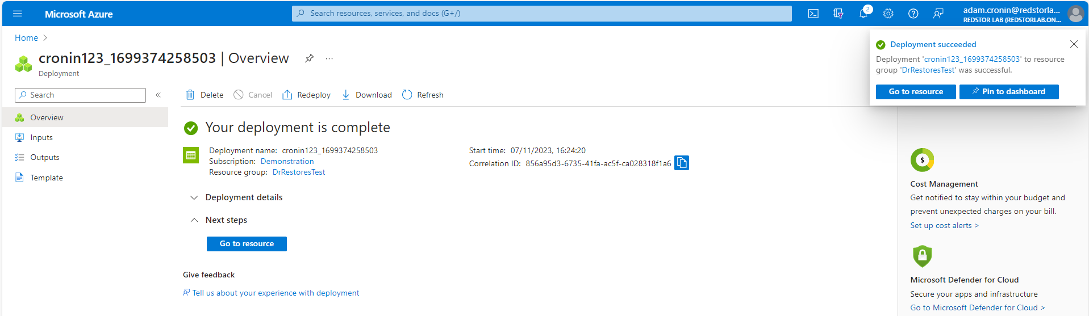
Task: Open Cloud Shell from the top bar
Action: [813, 14]
